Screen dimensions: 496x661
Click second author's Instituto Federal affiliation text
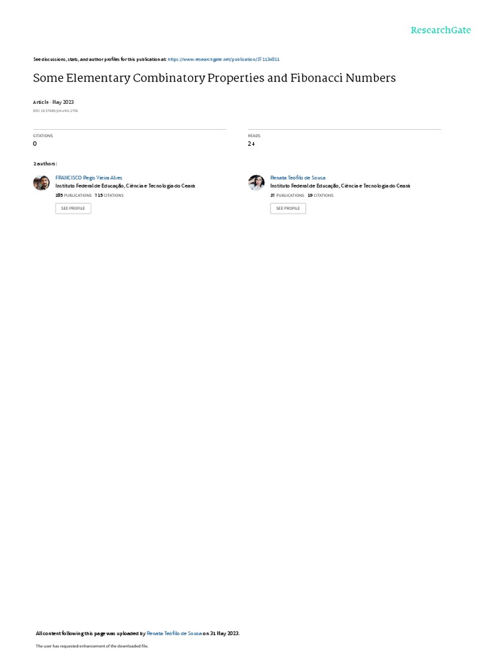[340, 186]
